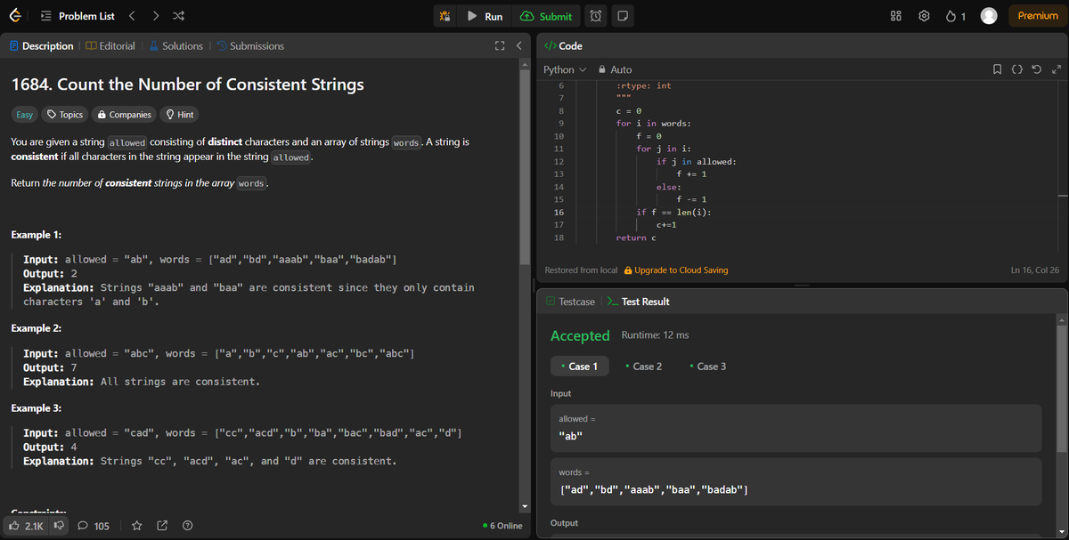Select Case 3
Viewport: 1069px width, 540px height.
707,367
